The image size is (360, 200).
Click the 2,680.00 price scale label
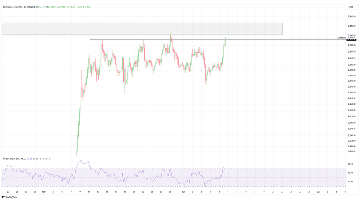[351, 45]
